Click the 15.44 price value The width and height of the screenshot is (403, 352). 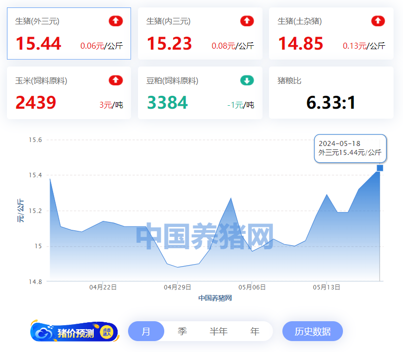[38, 44]
